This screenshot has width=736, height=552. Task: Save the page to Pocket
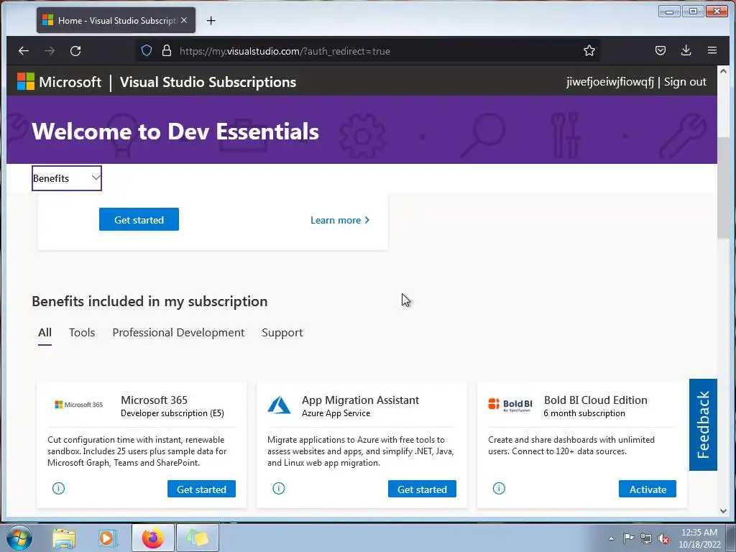[661, 51]
